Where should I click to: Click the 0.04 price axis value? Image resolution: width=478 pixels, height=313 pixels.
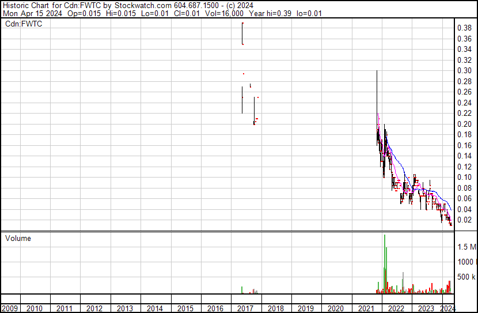click(465, 210)
